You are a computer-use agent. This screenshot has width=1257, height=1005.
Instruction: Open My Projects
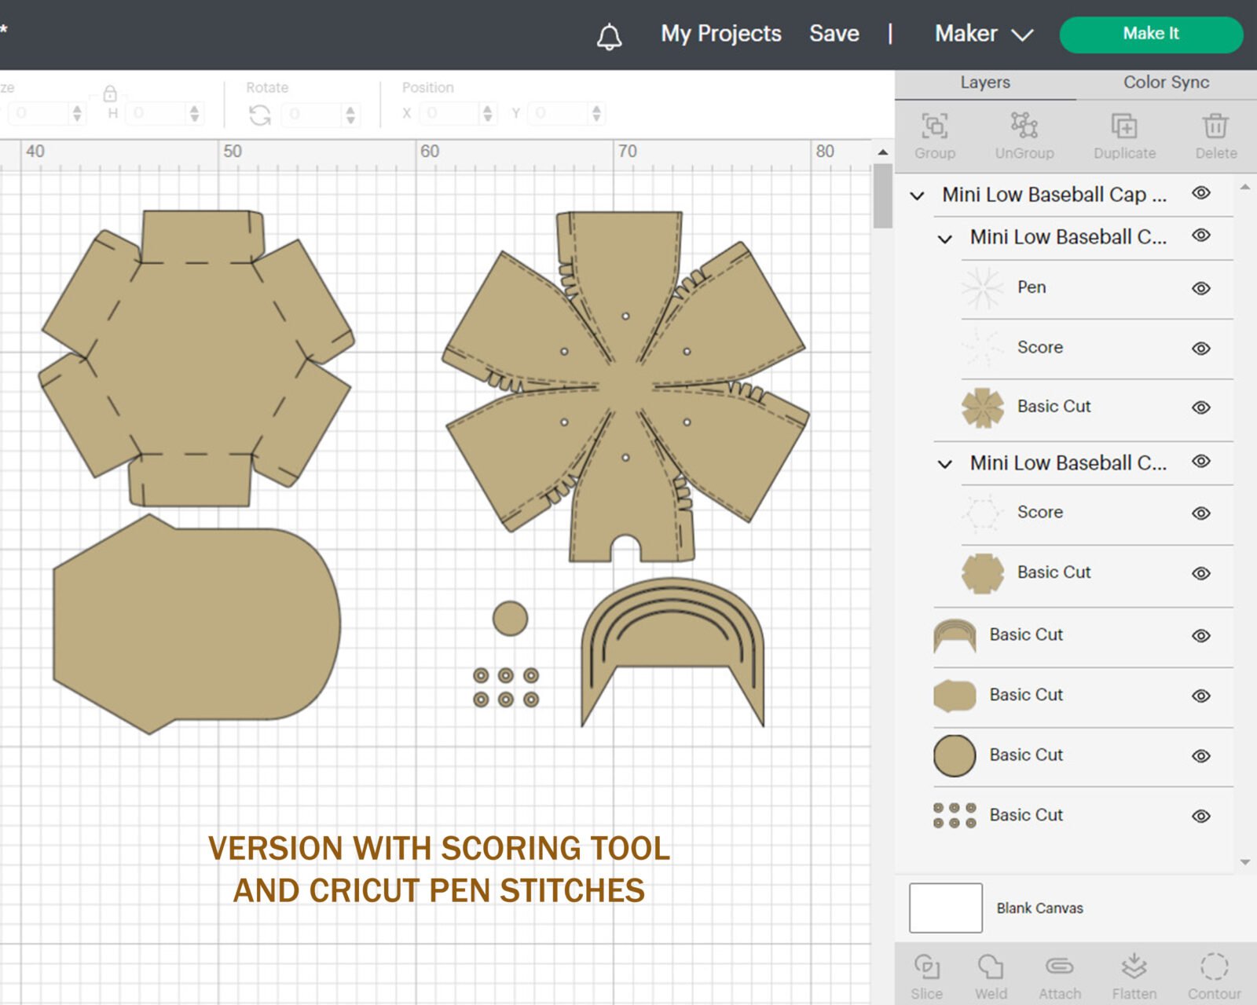coord(721,34)
